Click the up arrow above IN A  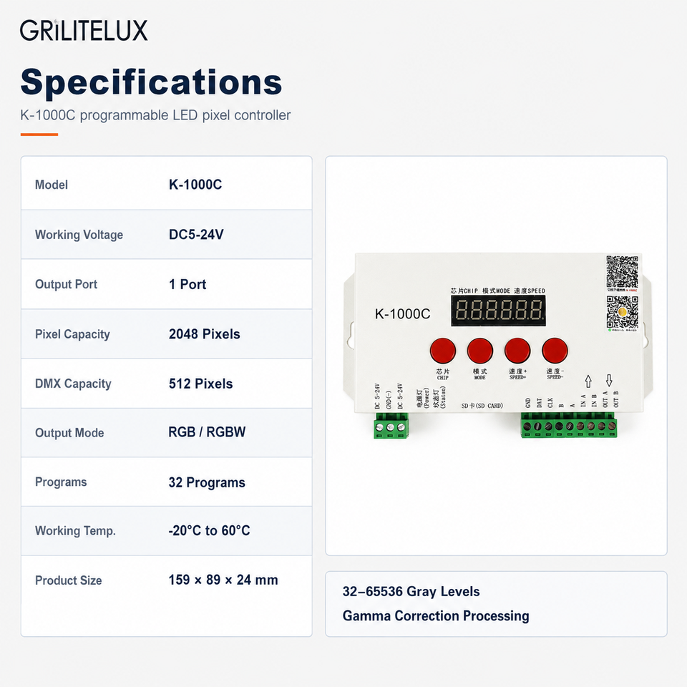(588, 381)
